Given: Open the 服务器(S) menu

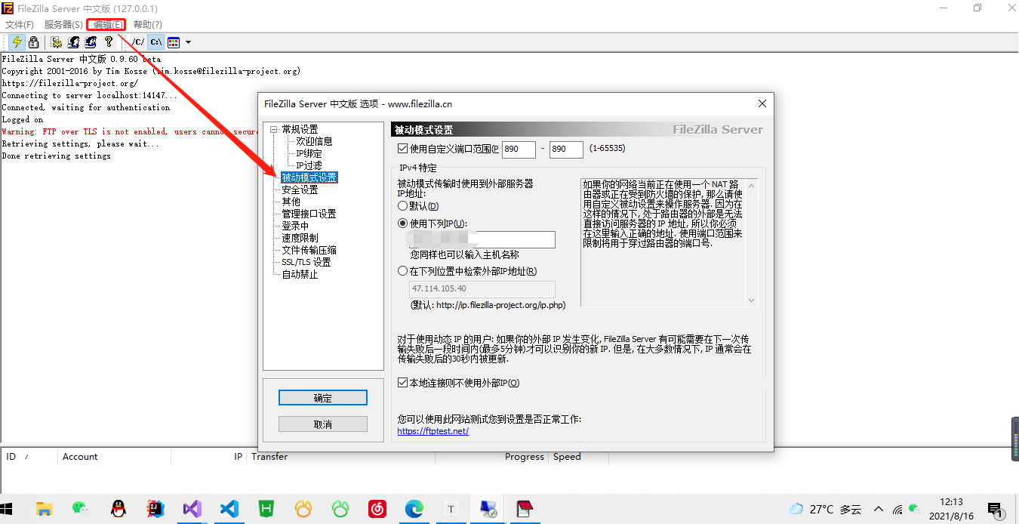Looking at the screenshot, I should click(x=63, y=25).
